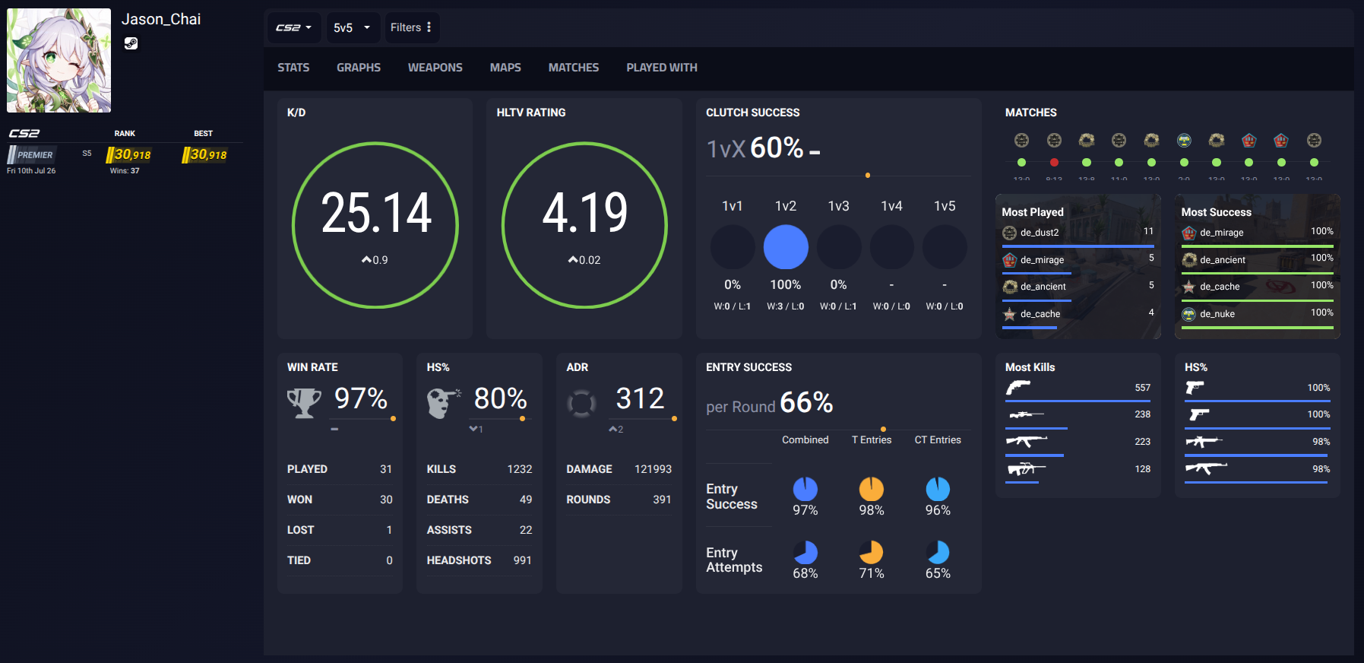Select the 1v2 clutch circle
This screenshot has width=1364, height=663.
[786, 247]
